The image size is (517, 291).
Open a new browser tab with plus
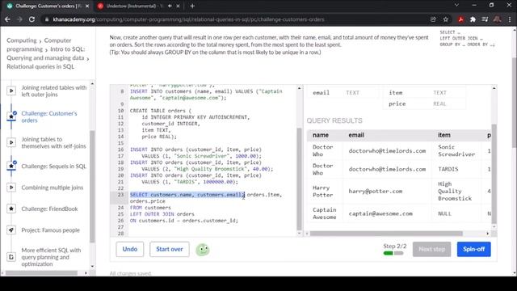(192, 6)
